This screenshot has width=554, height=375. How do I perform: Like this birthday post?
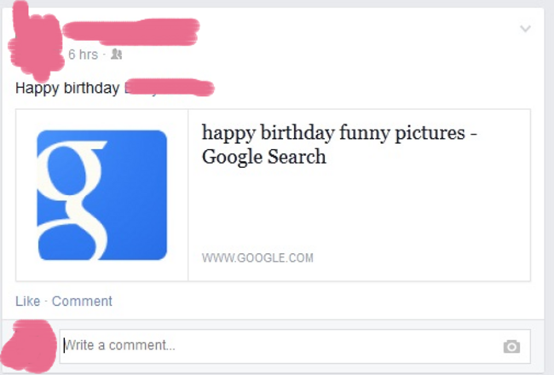(x=28, y=301)
